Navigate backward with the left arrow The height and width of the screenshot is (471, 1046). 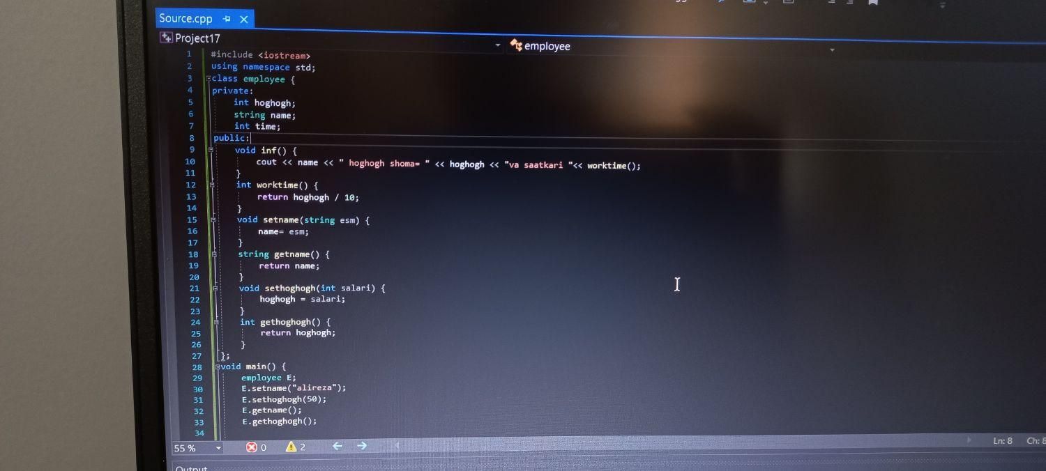click(x=338, y=446)
